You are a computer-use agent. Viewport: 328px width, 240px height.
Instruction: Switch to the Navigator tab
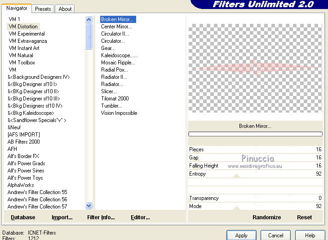coord(17,8)
